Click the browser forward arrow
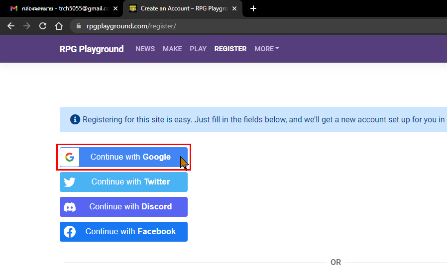The height and width of the screenshot is (272, 447). pos(27,26)
